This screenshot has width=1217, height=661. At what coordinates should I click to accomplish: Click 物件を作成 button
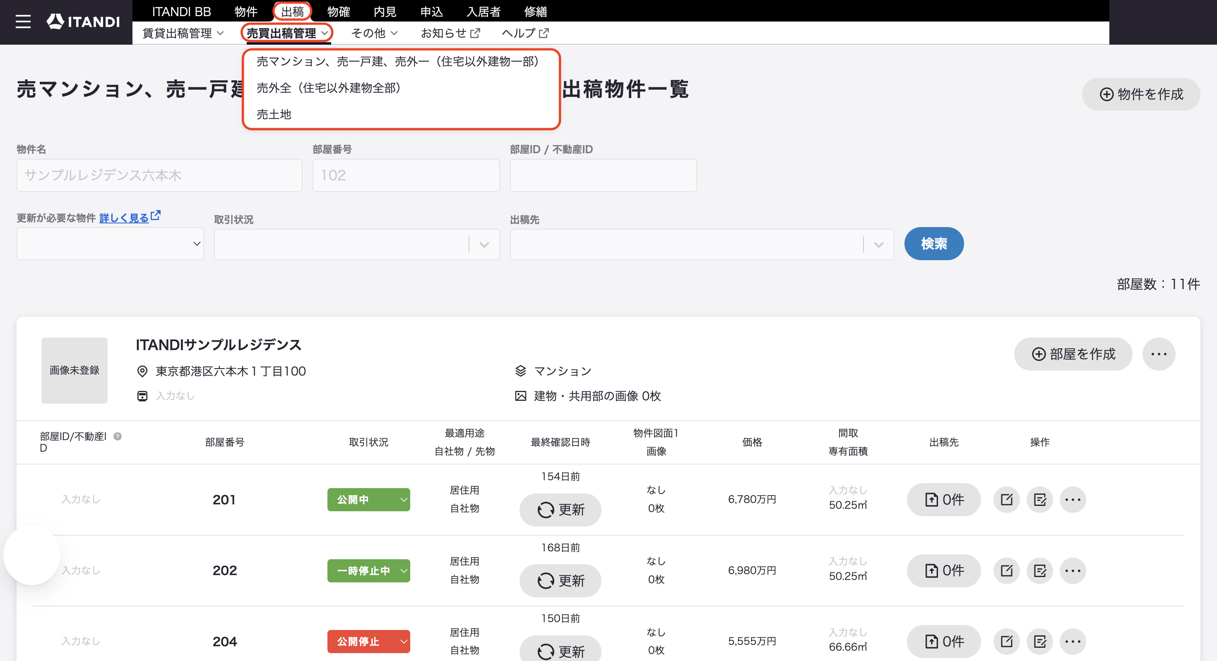coord(1140,94)
